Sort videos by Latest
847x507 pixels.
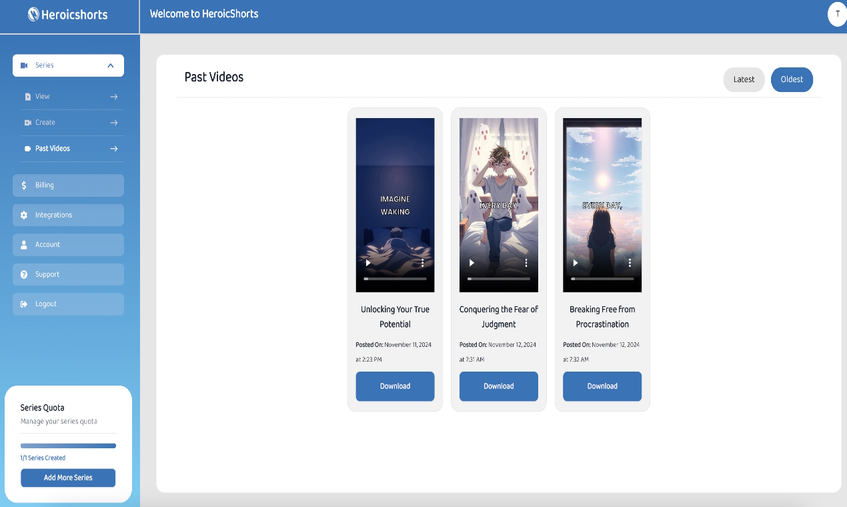tap(744, 79)
